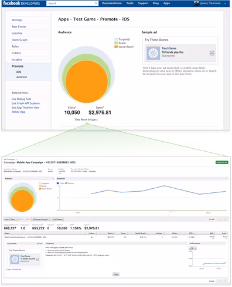
Task: Click the All Campaigns breadcrumb link
Action: [9, 159]
